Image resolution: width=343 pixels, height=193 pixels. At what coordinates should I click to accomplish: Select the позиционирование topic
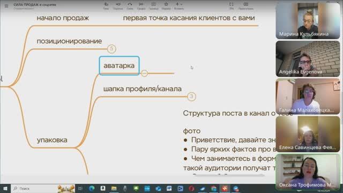point(69,41)
